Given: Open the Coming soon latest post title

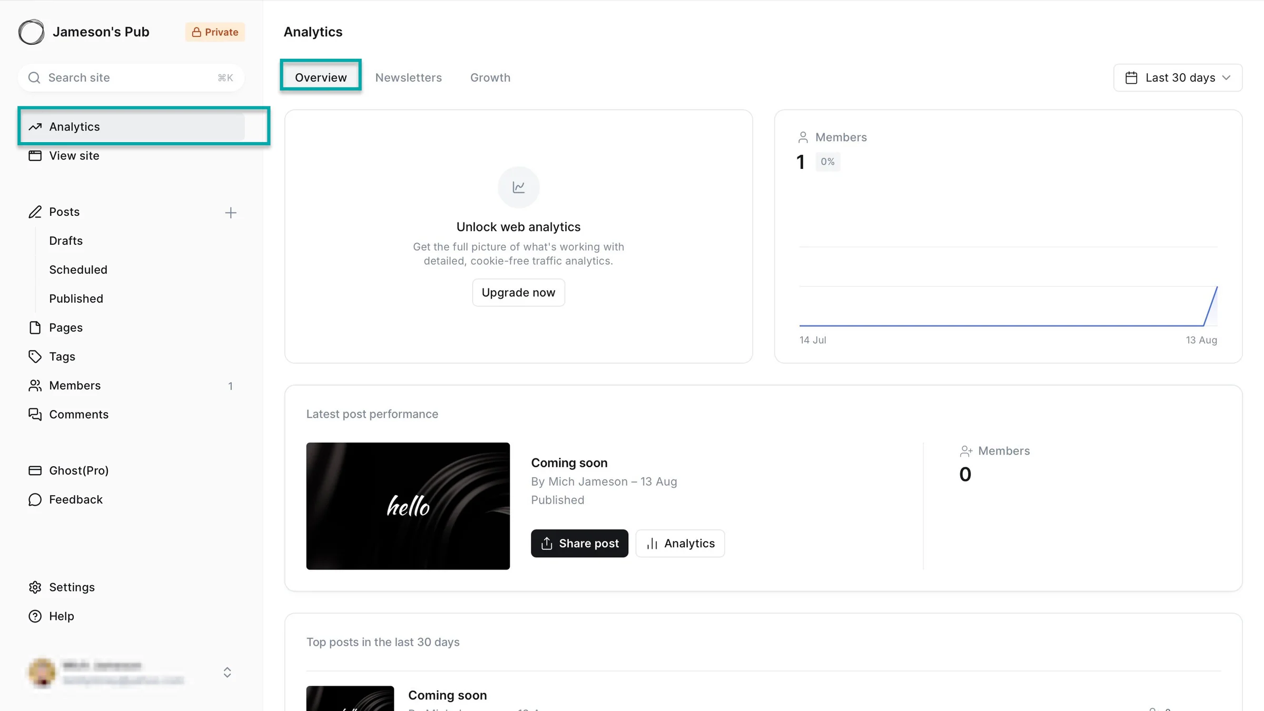Looking at the screenshot, I should point(569,463).
